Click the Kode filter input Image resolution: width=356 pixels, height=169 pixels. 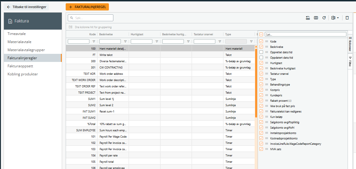79,42
